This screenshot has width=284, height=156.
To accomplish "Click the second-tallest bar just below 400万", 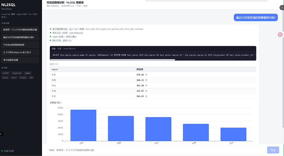I will pyautogui.click(x=121, y=128).
